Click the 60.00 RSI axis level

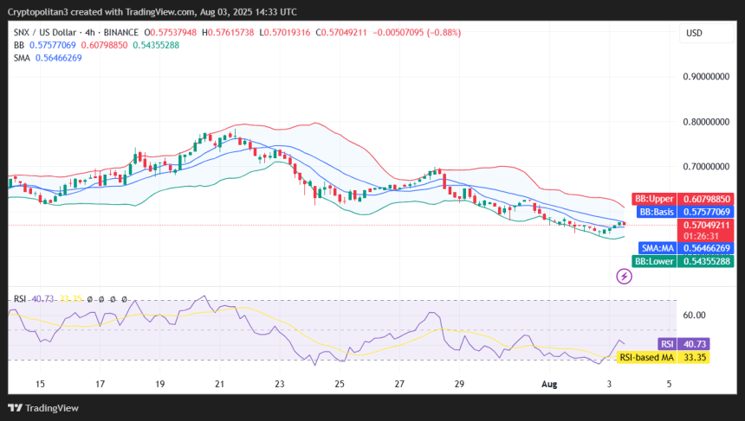pos(694,315)
